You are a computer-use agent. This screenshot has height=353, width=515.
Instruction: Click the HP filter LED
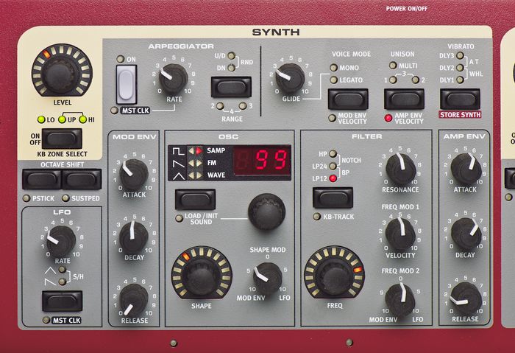point(333,153)
